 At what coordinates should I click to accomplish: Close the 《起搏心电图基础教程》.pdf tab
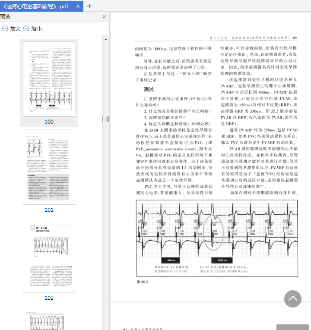[78, 6]
